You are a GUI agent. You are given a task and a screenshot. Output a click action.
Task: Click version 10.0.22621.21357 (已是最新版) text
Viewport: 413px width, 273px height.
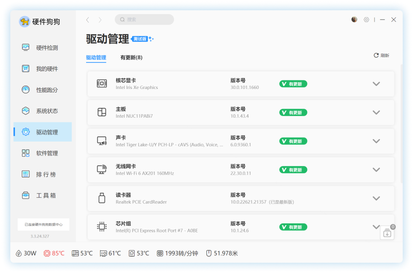(x=262, y=202)
